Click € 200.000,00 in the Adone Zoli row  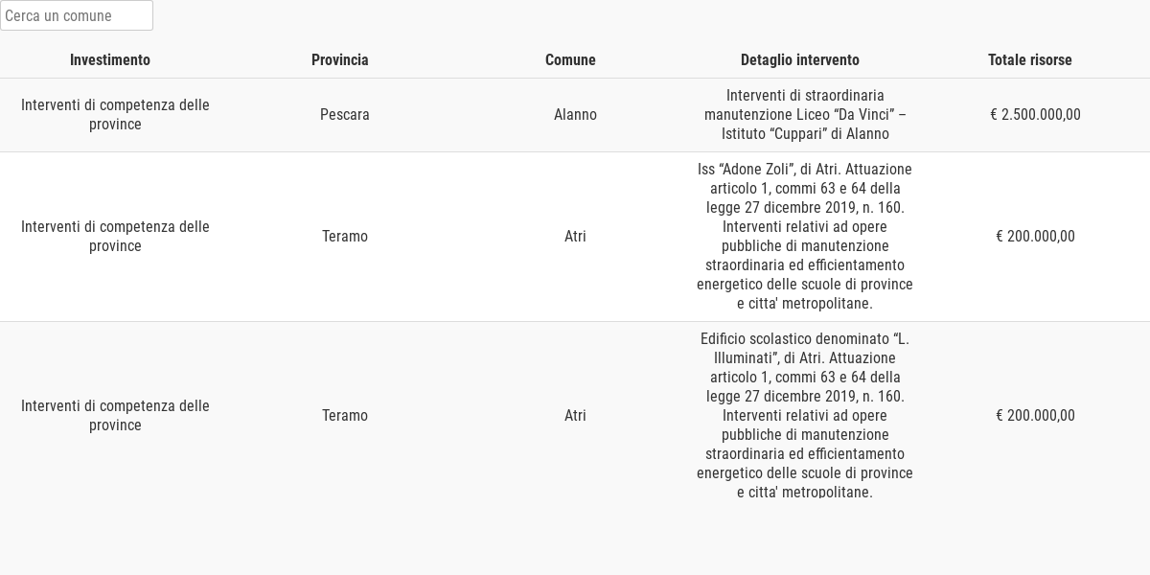pos(1035,237)
